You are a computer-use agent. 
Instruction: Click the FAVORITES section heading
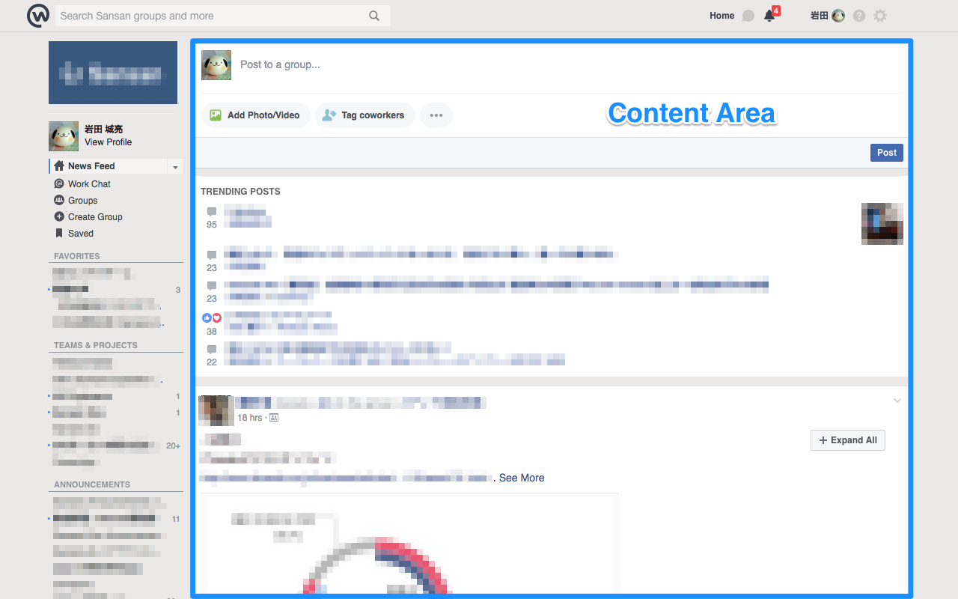(x=77, y=256)
